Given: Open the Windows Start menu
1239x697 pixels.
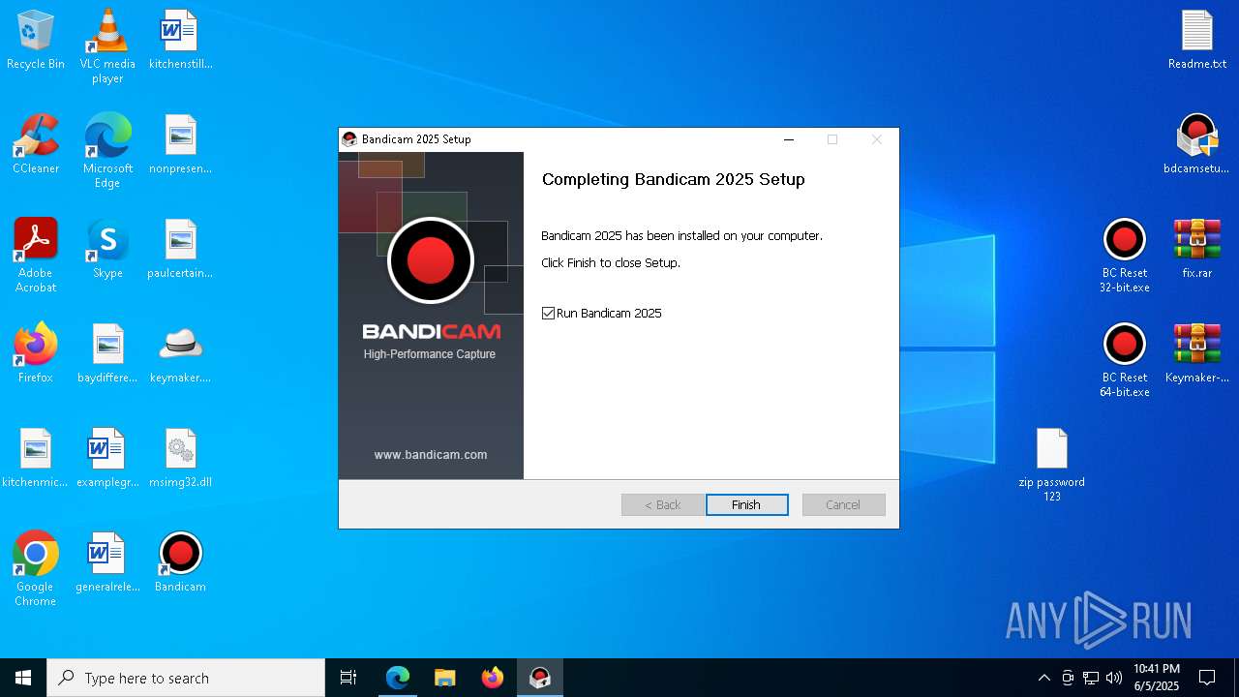Looking at the screenshot, I should (23, 678).
